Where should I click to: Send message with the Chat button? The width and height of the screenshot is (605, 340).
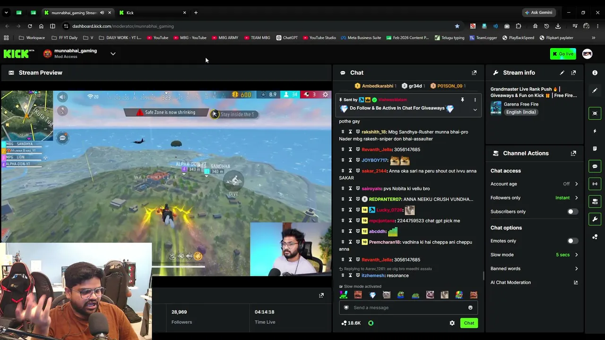pos(469,323)
